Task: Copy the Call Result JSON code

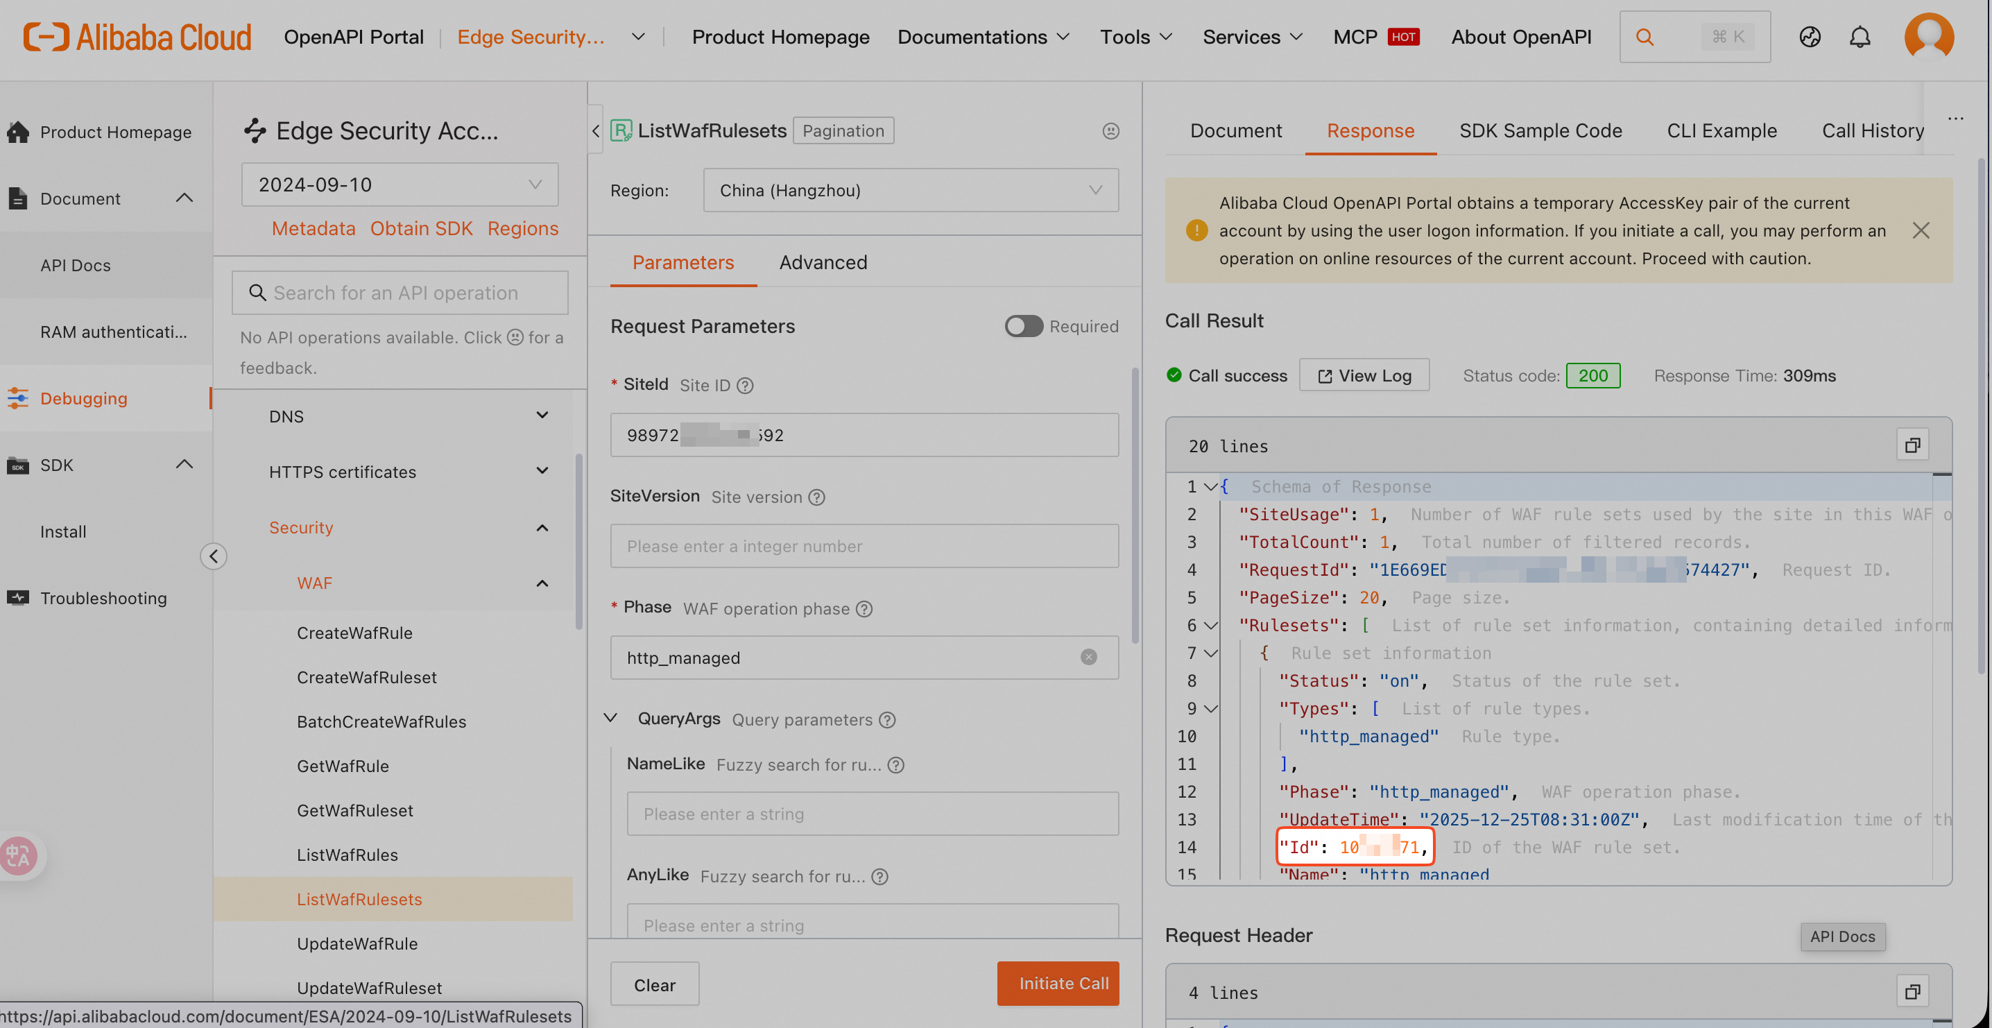Action: pos(1912,445)
